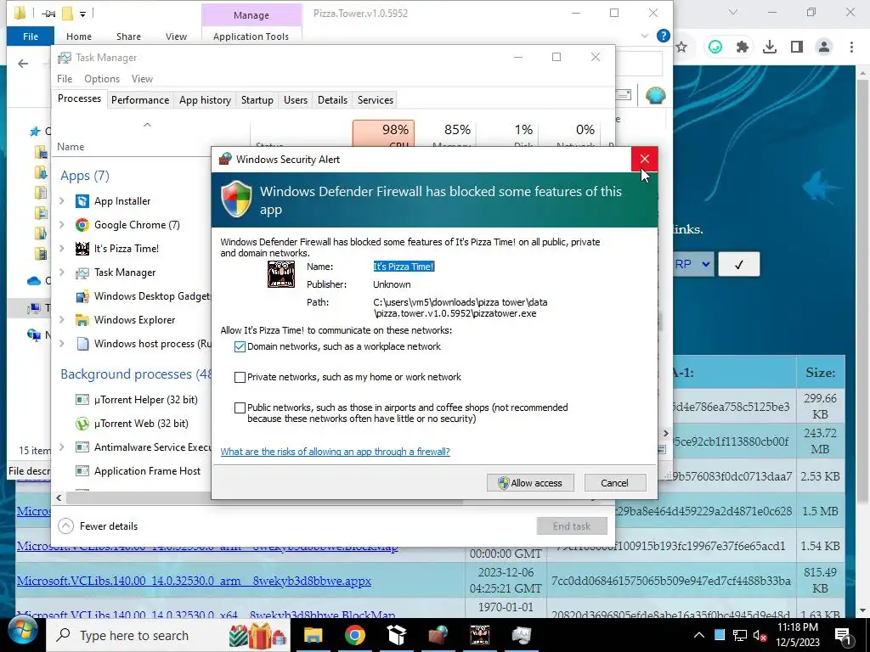The image size is (870, 652).
Task: Expand the Windows Explorer process
Action: click(x=62, y=320)
